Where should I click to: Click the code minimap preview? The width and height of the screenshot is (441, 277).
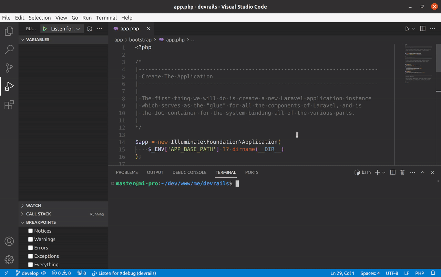tap(418, 64)
